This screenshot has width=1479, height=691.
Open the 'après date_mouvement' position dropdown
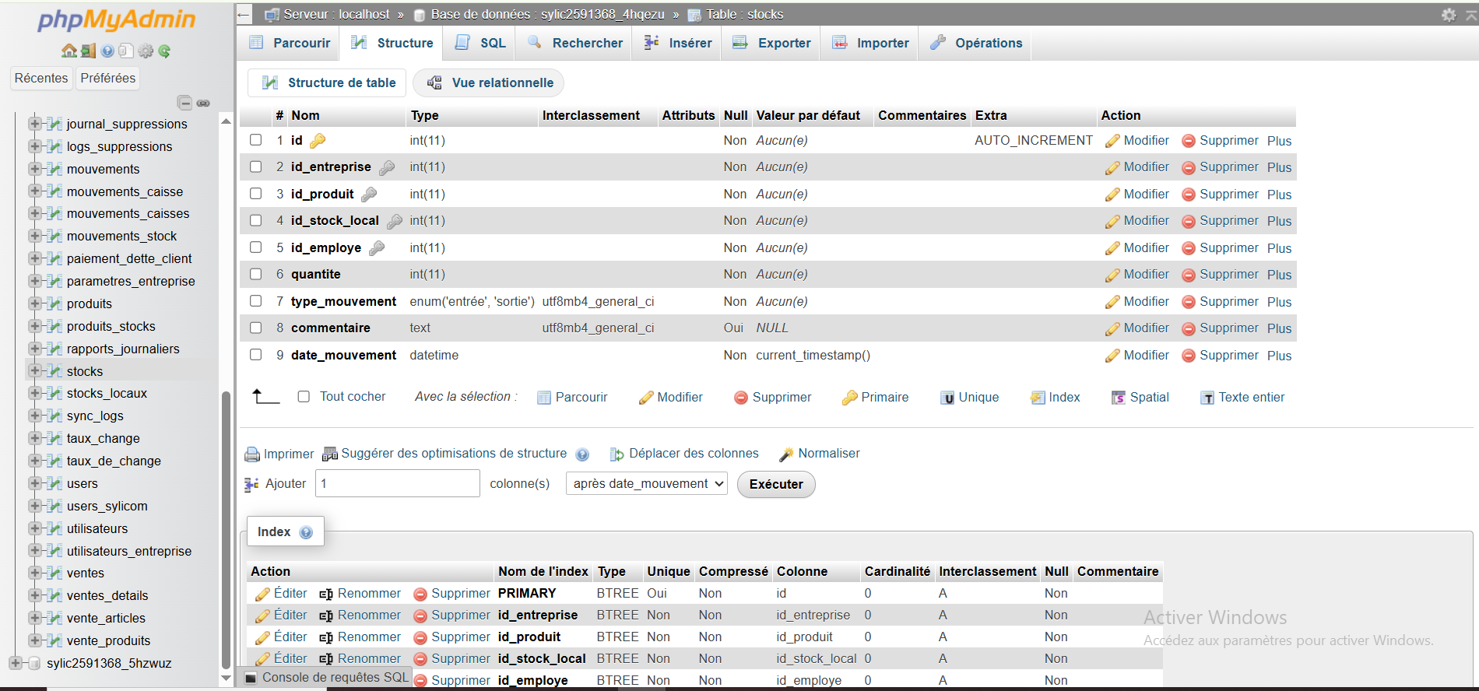click(x=646, y=484)
